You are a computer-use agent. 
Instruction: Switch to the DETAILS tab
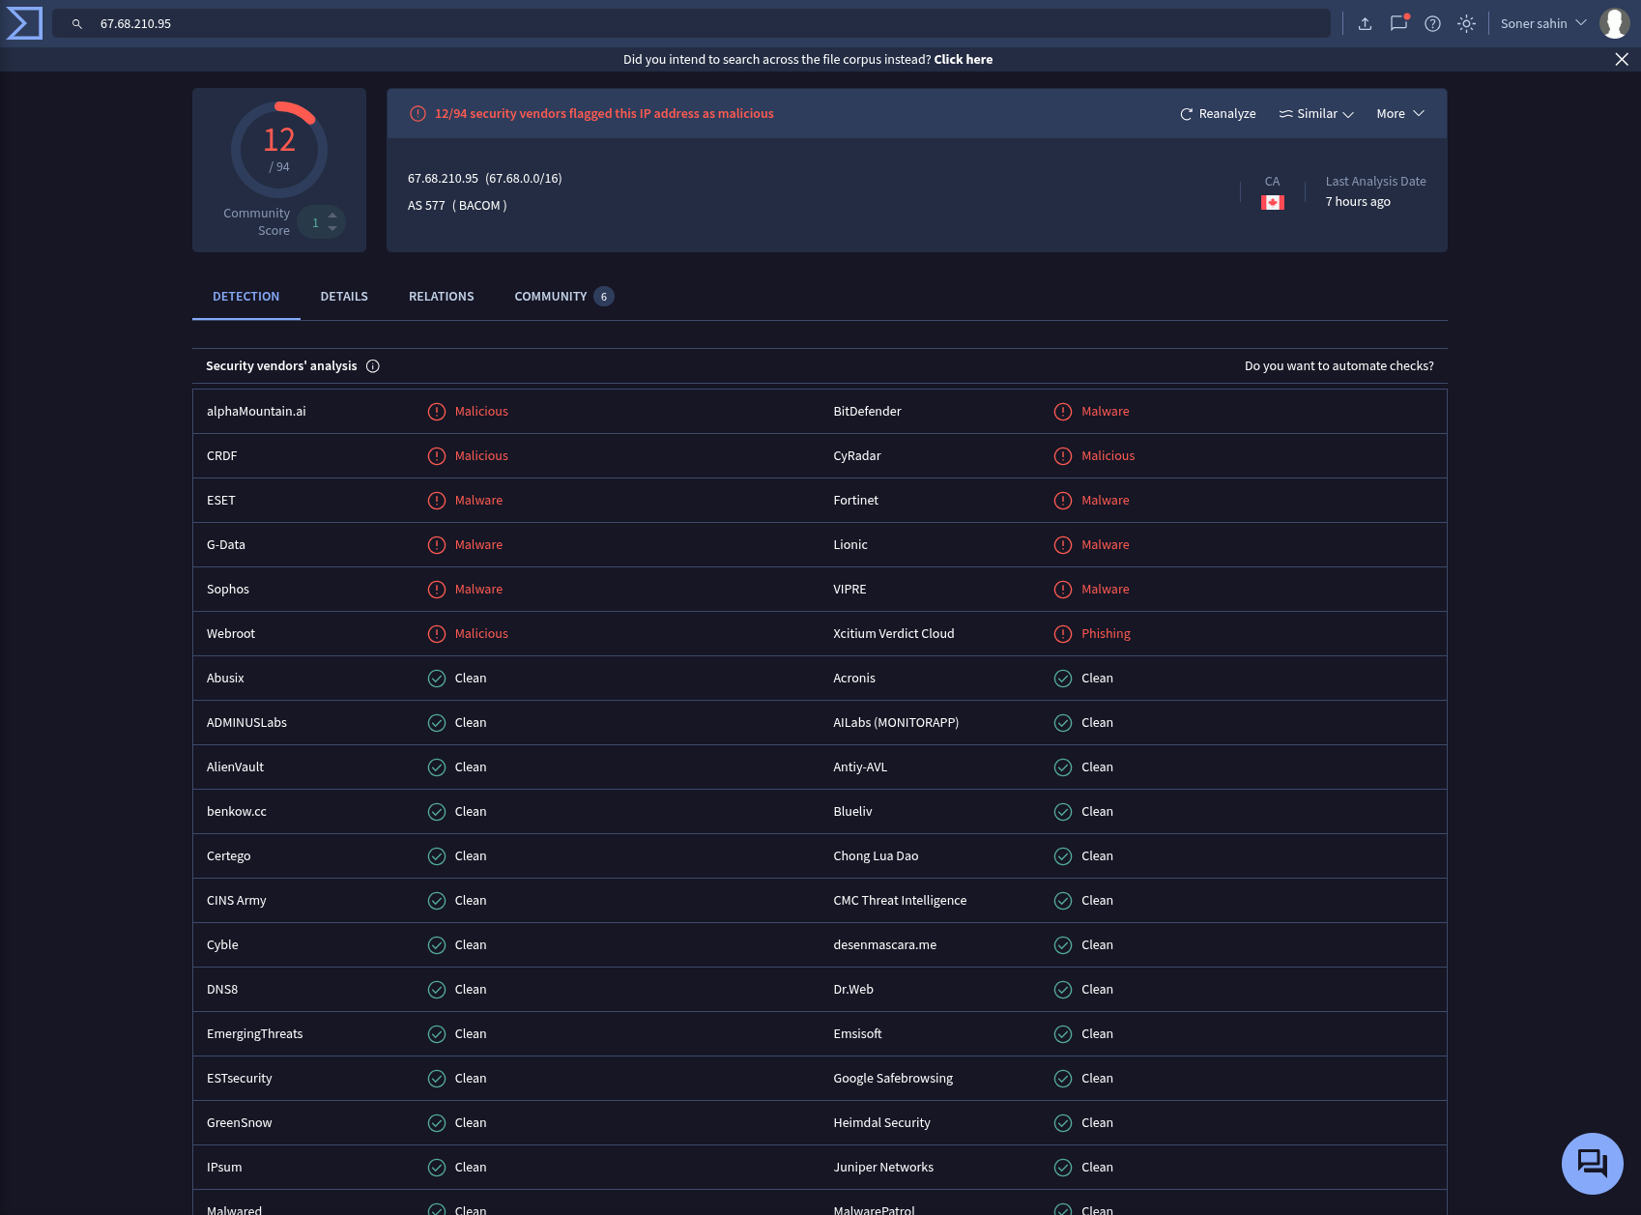[x=344, y=297]
